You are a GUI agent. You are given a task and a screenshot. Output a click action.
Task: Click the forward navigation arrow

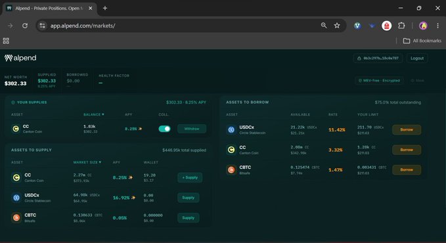(x=11, y=26)
